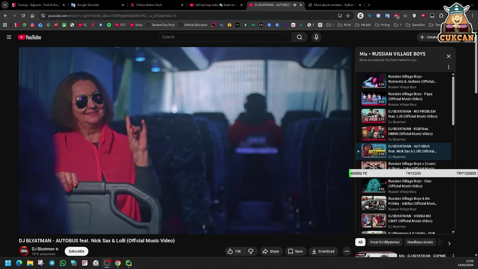Open the FCC bookmark
The image size is (478, 269).
click(121, 25)
